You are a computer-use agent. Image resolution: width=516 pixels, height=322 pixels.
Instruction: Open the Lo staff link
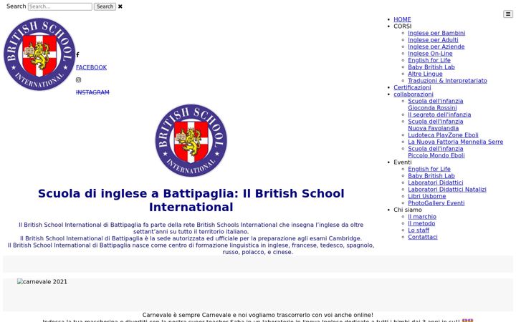(x=419, y=230)
